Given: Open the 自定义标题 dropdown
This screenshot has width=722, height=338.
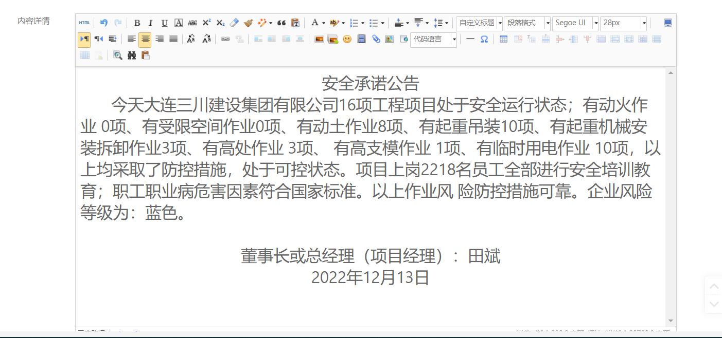Looking at the screenshot, I should pyautogui.click(x=479, y=23).
